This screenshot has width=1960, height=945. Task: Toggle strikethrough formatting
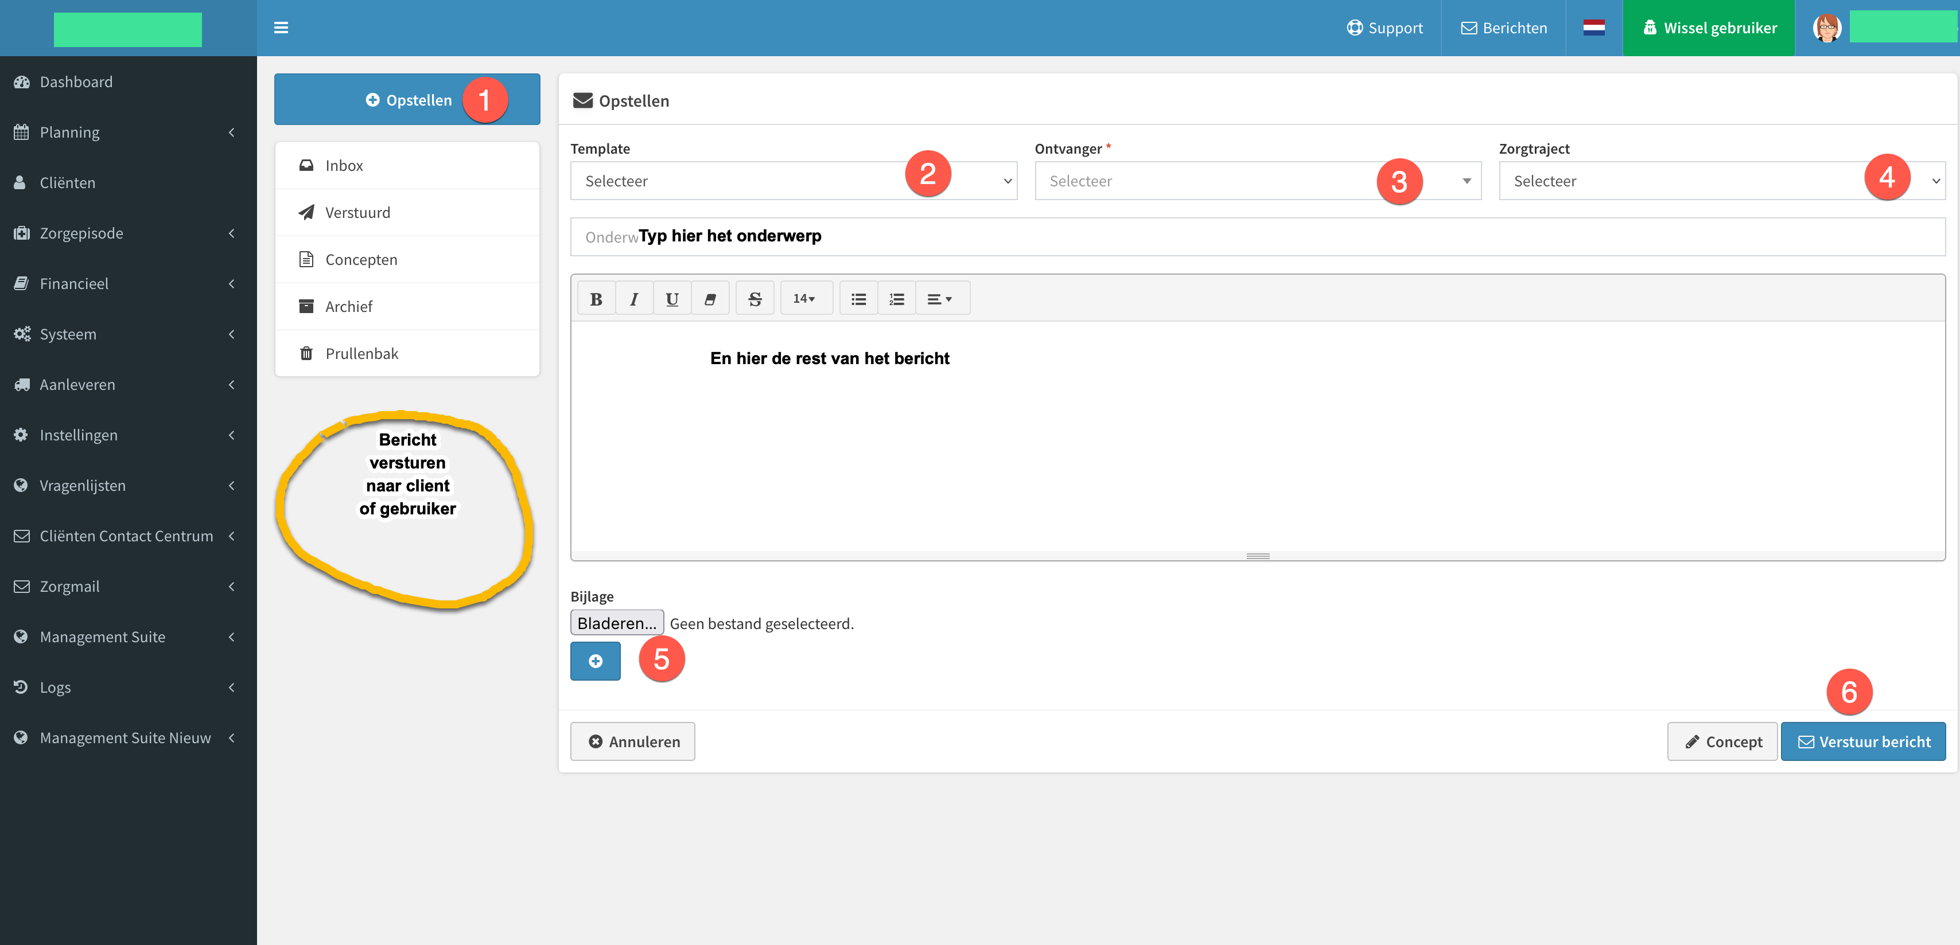tap(755, 299)
